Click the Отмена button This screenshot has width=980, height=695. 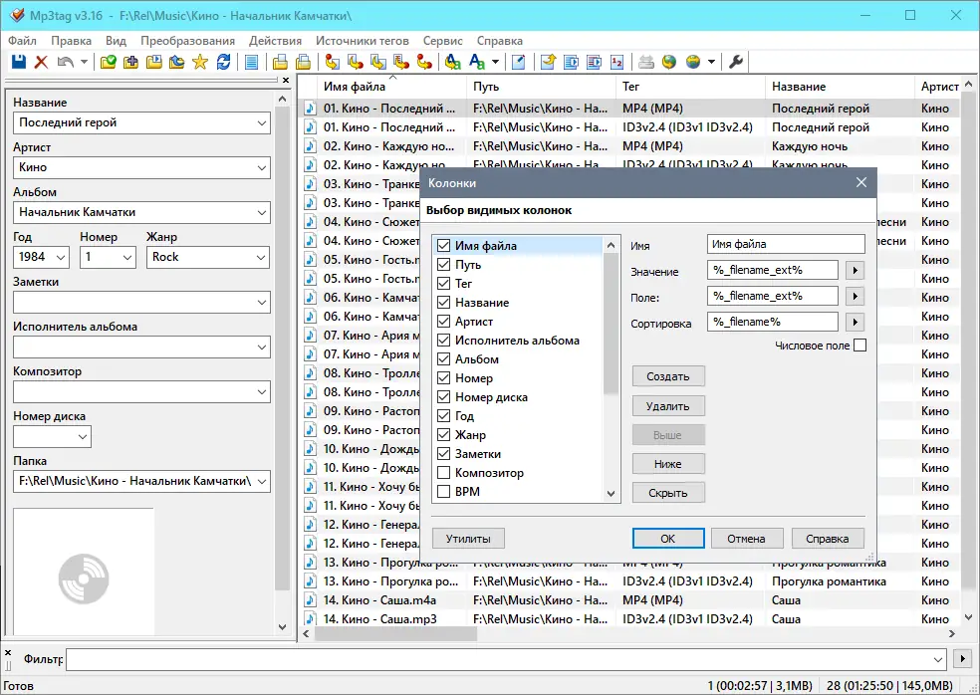(x=746, y=538)
